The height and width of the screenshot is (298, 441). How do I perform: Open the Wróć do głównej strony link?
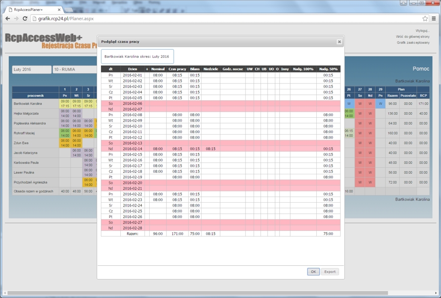[x=412, y=37]
